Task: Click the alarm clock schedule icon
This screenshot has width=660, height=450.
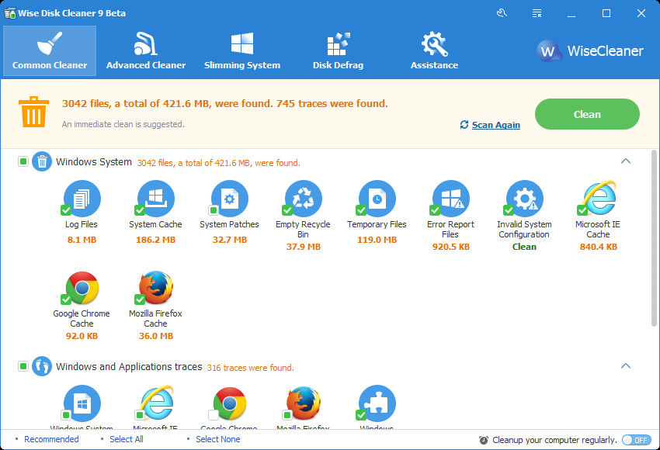Action: coord(484,440)
